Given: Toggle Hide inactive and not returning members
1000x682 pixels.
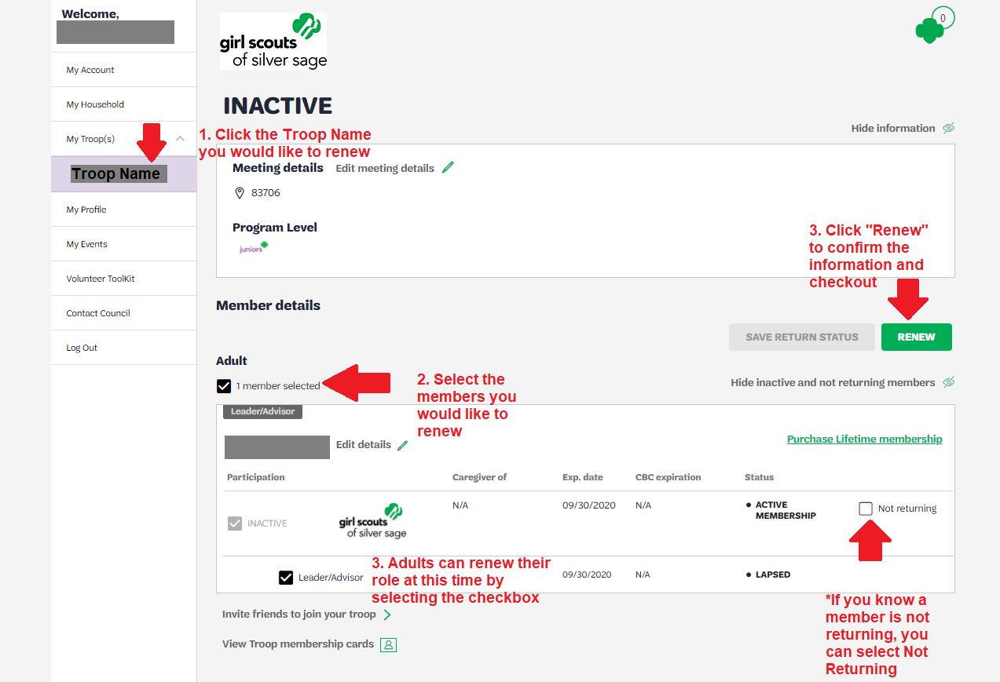Looking at the screenshot, I should click(948, 382).
